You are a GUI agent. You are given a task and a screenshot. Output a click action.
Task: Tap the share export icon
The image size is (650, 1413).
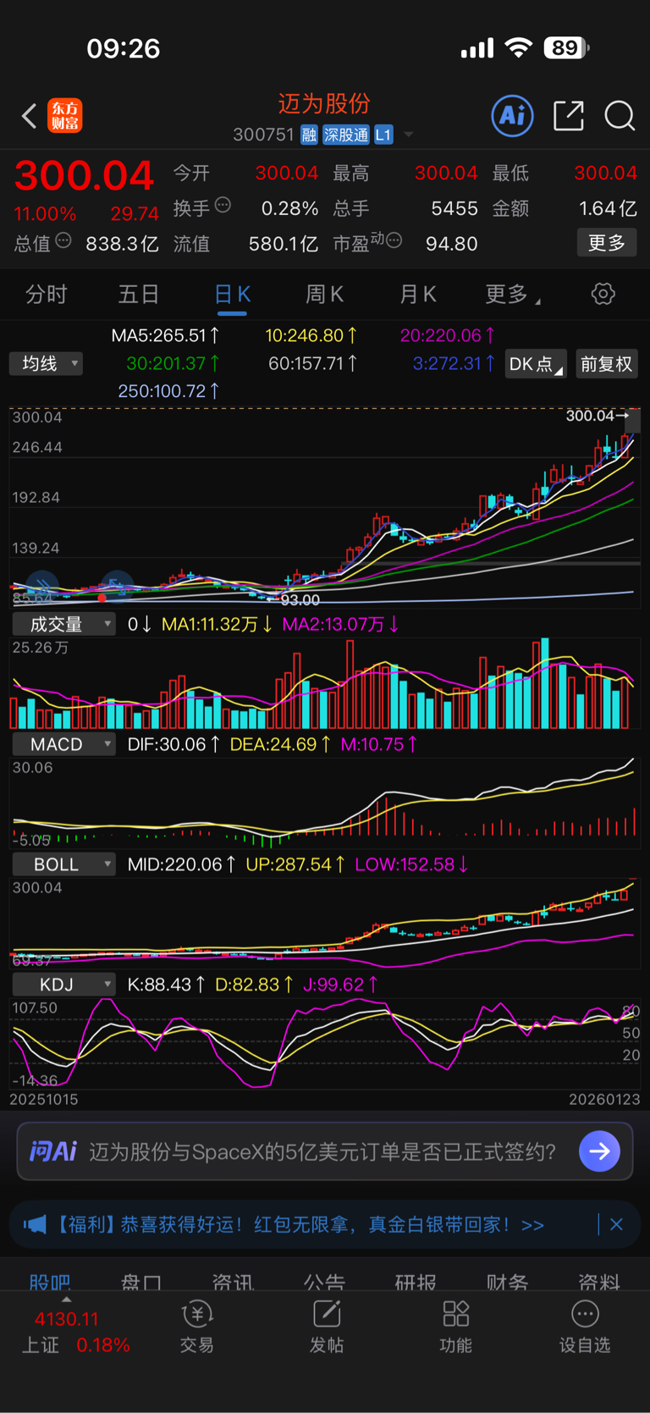click(568, 116)
